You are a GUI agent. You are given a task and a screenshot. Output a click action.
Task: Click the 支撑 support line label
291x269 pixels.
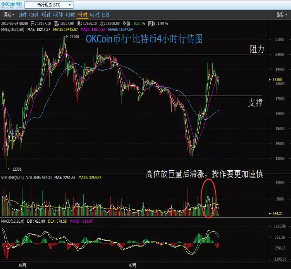click(255, 103)
